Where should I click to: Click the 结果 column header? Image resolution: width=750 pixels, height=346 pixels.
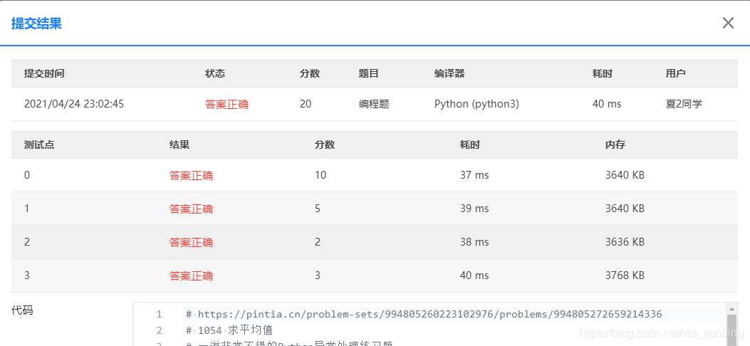click(179, 145)
